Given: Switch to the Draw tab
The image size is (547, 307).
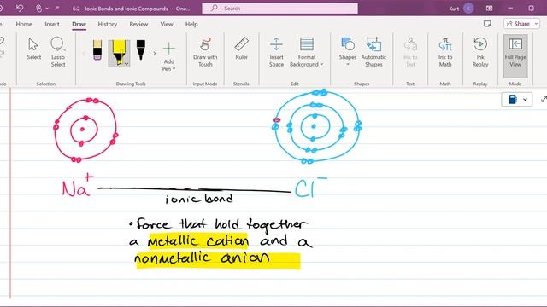Looking at the screenshot, I should (x=79, y=24).
